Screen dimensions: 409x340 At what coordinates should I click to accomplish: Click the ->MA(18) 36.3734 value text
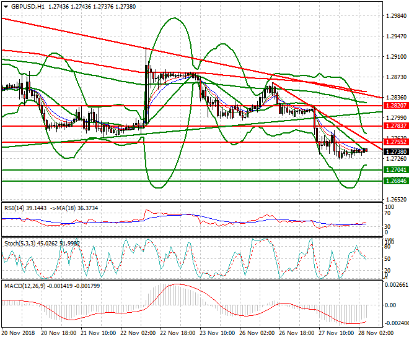pyautogui.click(x=74, y=208)
